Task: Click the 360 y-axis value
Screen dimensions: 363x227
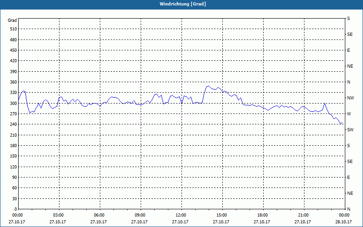Action: pos(14,82)
